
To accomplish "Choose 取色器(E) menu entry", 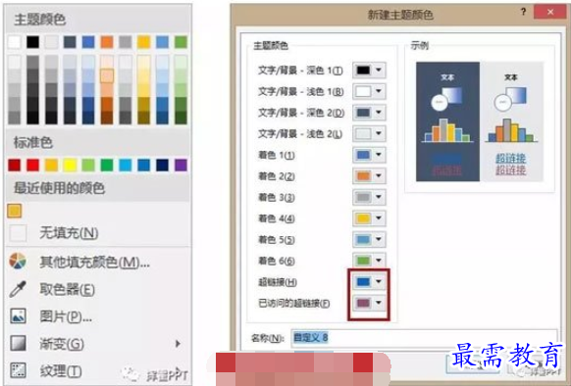I will click(68, 289).
